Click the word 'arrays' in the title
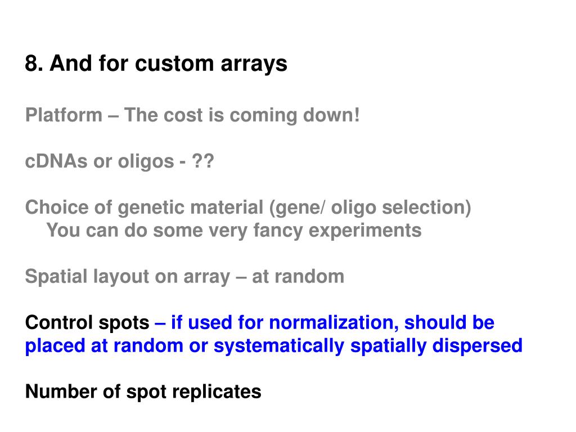 pos(254,65)
